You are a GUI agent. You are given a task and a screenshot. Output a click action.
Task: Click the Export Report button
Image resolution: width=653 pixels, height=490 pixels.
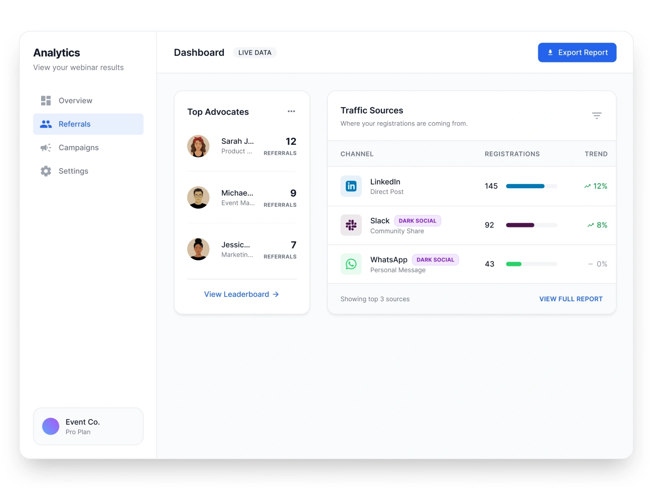(x=577, y=52)
